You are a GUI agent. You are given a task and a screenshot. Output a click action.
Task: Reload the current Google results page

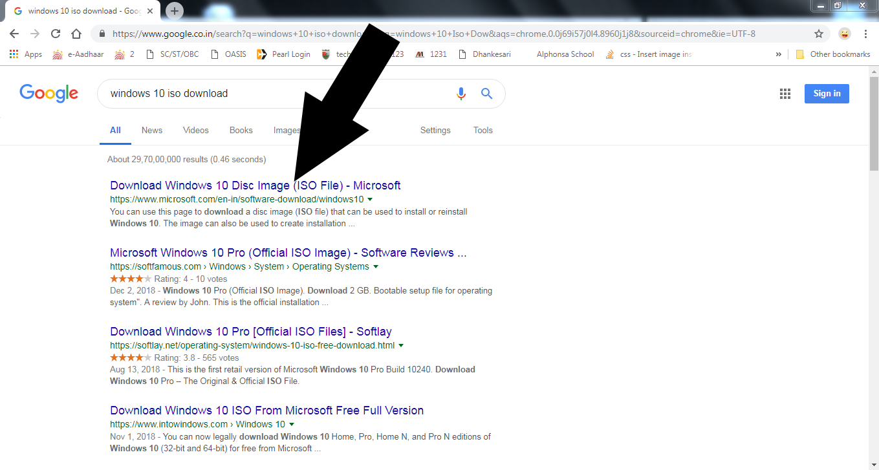tap(56, 34)
